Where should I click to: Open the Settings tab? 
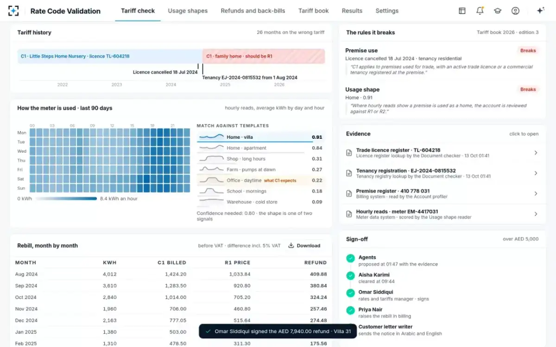387,11
